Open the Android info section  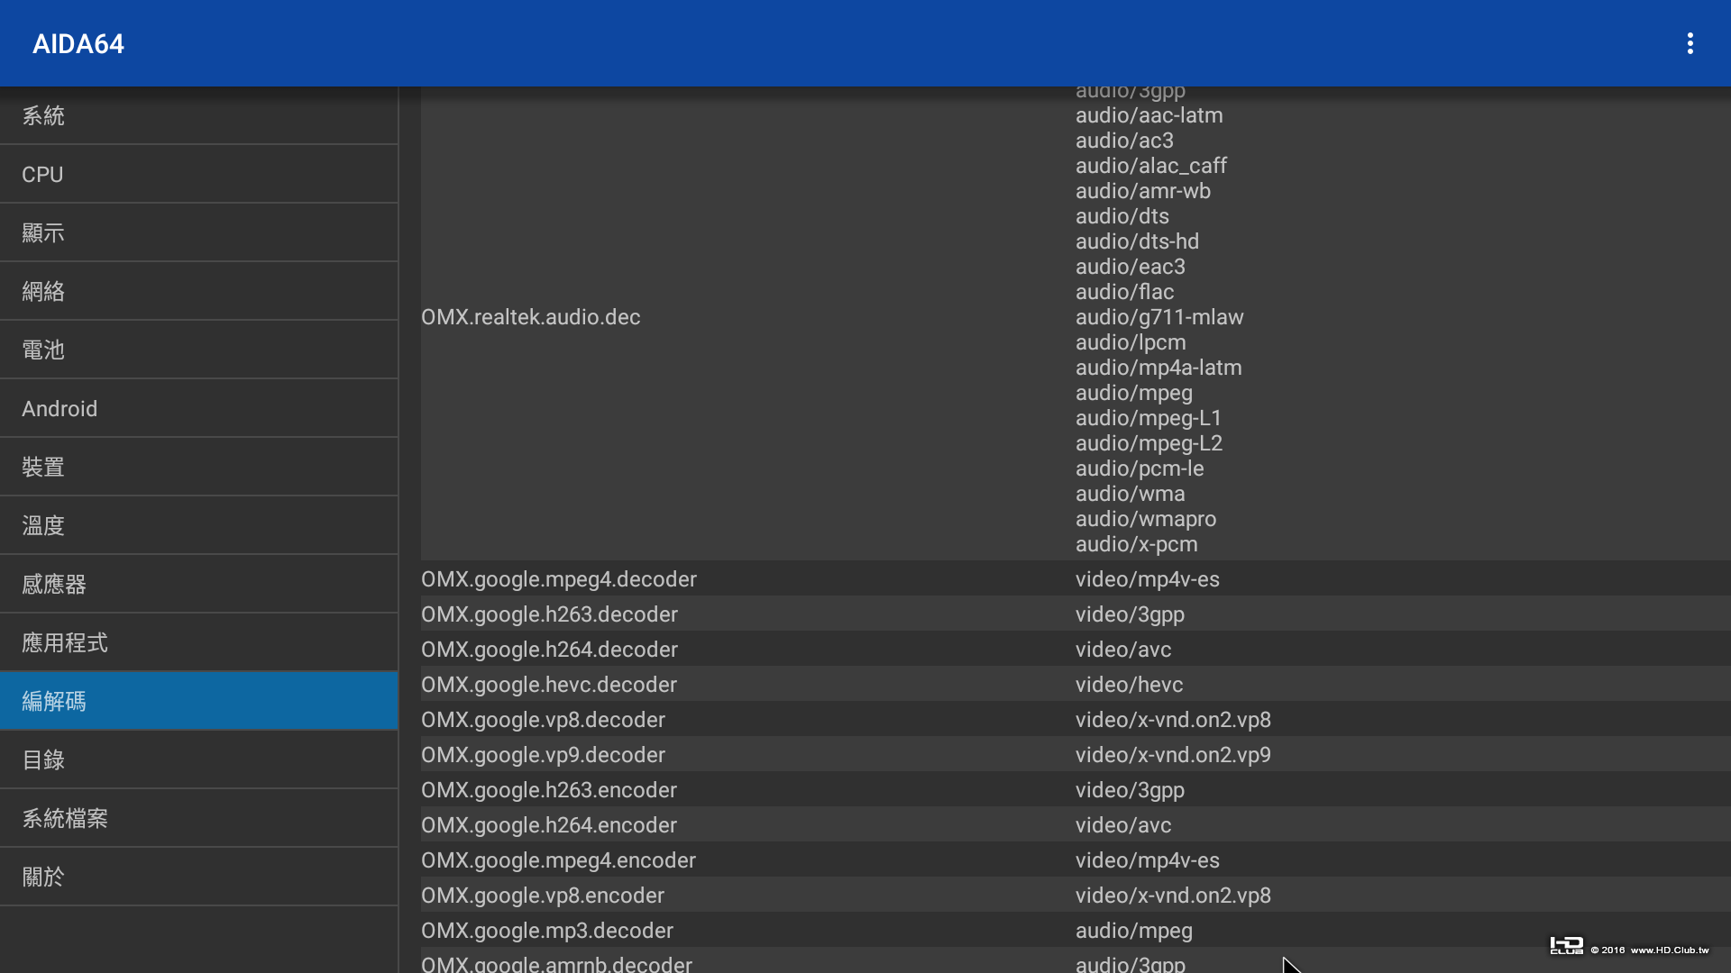tap(198, 408)
